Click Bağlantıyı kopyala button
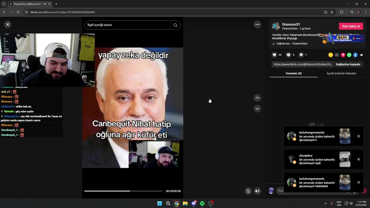 click(x=348, y=64)
